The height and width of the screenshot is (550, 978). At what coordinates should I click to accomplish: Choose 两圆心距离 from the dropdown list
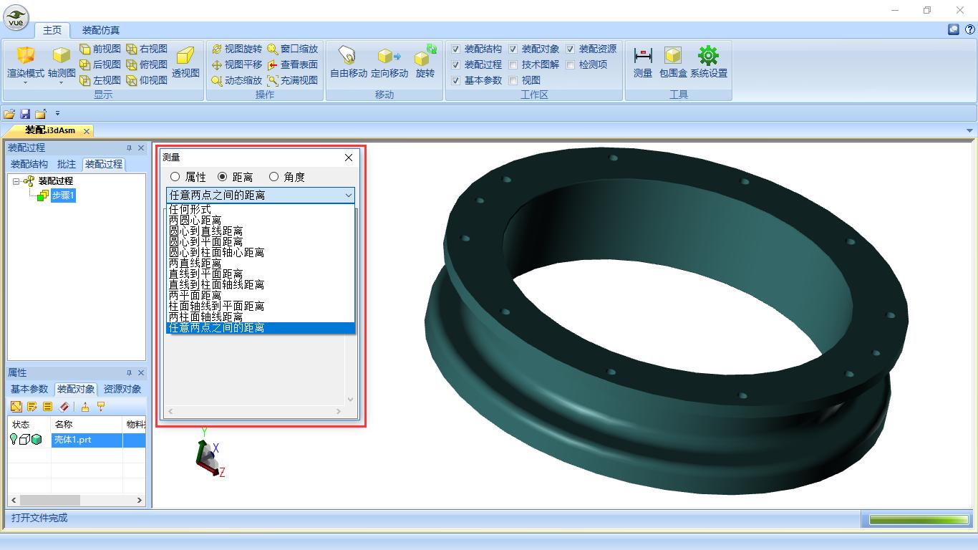point(195,221)
